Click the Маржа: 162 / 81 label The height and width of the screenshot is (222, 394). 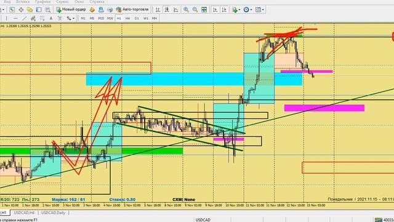pyautogui.click(x=68, y=199)
